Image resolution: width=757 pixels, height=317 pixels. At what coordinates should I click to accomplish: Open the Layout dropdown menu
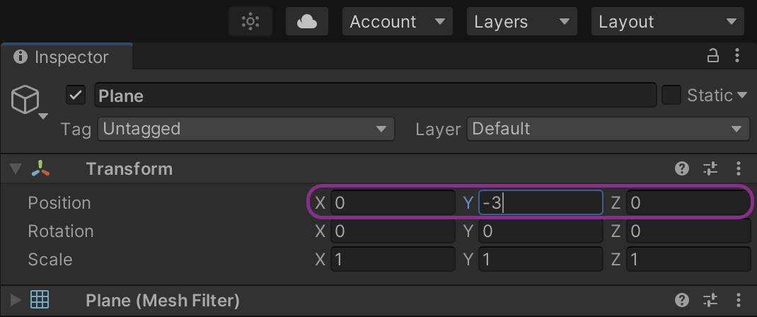(667, 21)
